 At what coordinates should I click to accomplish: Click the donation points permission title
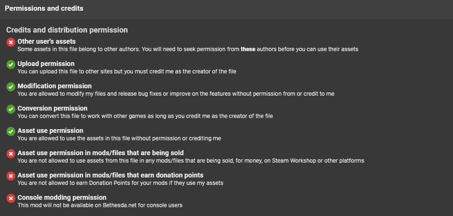110,175
